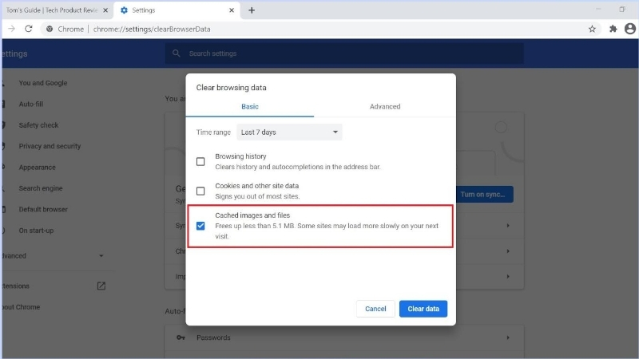This screenshot has height=359, width=639.
Task: Open a new tab with plus button
Action: pyautogui.click(x=252, y=10)
